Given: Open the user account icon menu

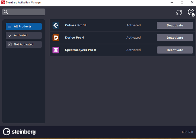Looking at the screenshot, I should tap(191, 13).
